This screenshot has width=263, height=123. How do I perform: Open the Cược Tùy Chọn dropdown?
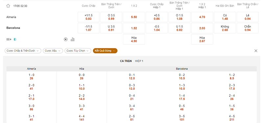coord(78,51)
